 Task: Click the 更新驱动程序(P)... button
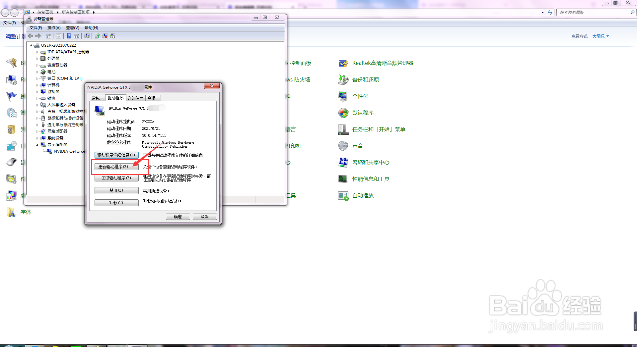pyautogui.click(x=116, y=167)
